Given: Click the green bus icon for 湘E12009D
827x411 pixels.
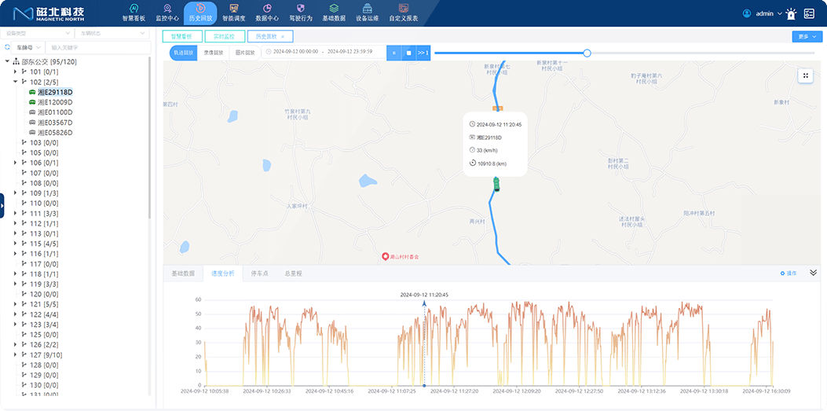Looking at the screenshot, I should [x=32, y=102].
